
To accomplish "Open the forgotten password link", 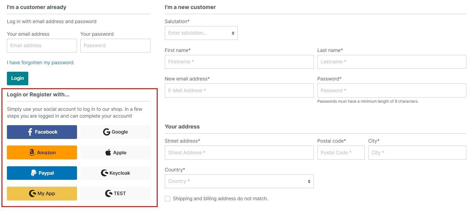I will click(x=41, y=62).
